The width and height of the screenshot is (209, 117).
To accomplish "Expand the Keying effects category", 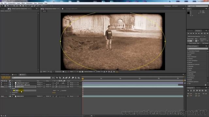I will click(187, 68).
